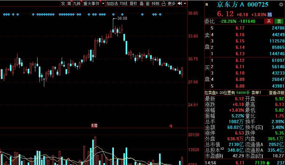Click the 36.85 price axis label

193,13
